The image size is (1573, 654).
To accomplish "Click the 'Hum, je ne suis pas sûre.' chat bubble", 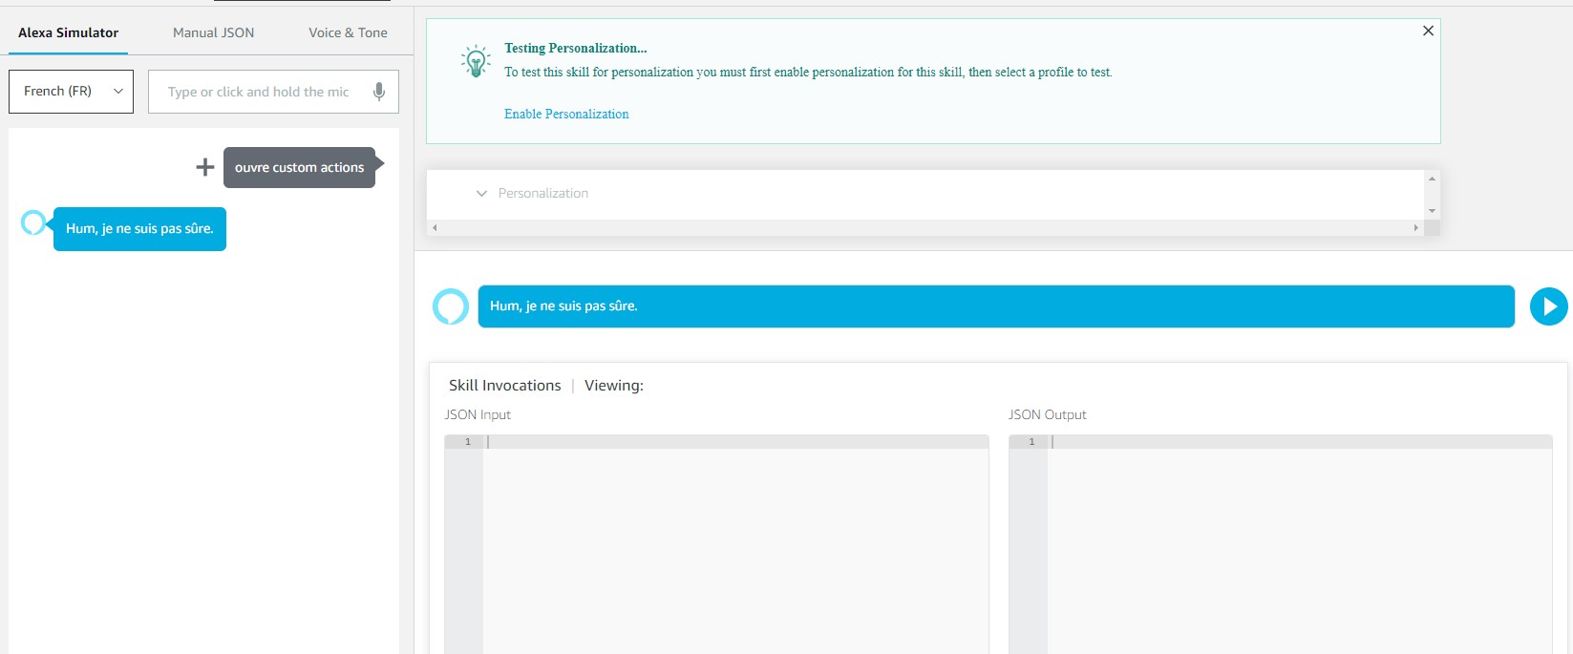I will [139, 229].
